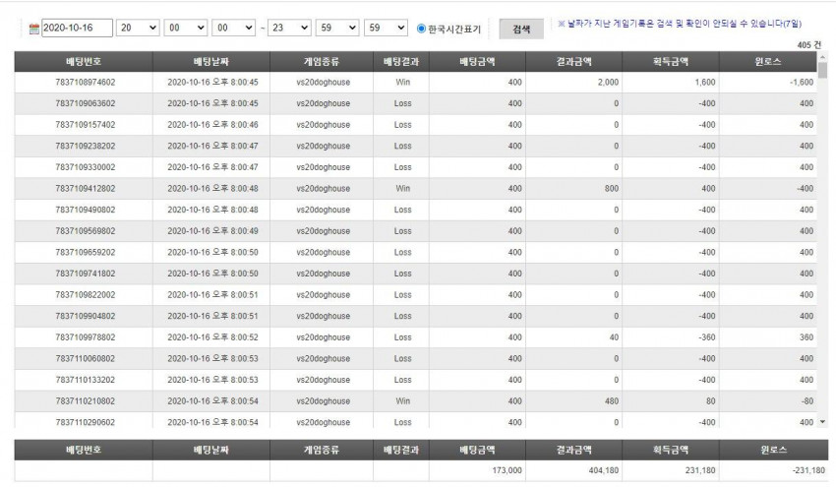
Task: Click the 검색 search button
Action: click(521, 29)
